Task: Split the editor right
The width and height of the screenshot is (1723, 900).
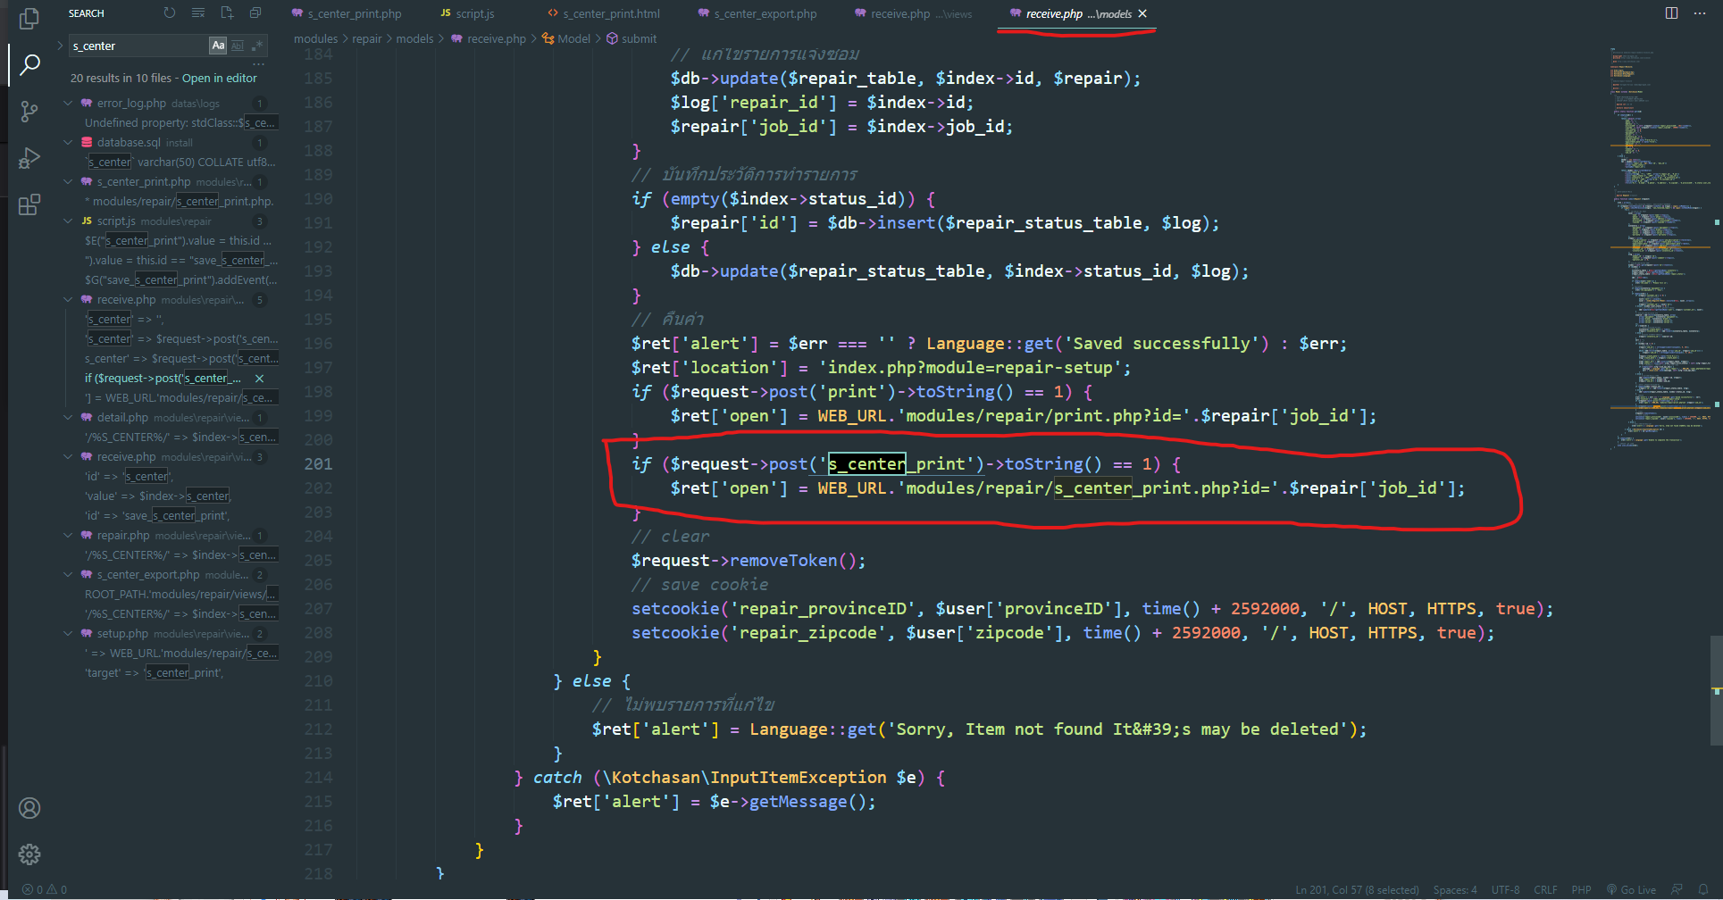Action: [1671, 12]
